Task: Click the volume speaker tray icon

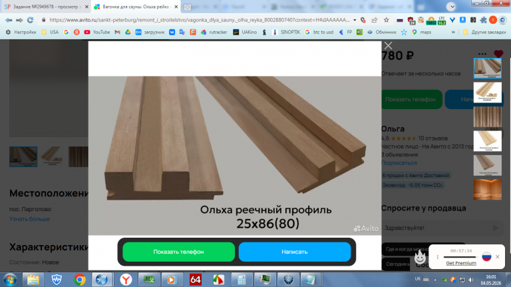Action: coord(471,280)
